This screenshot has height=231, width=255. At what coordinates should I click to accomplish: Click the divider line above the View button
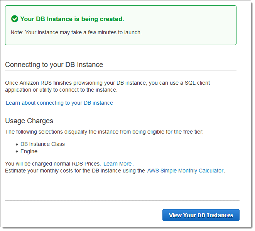tap(122, 201)
